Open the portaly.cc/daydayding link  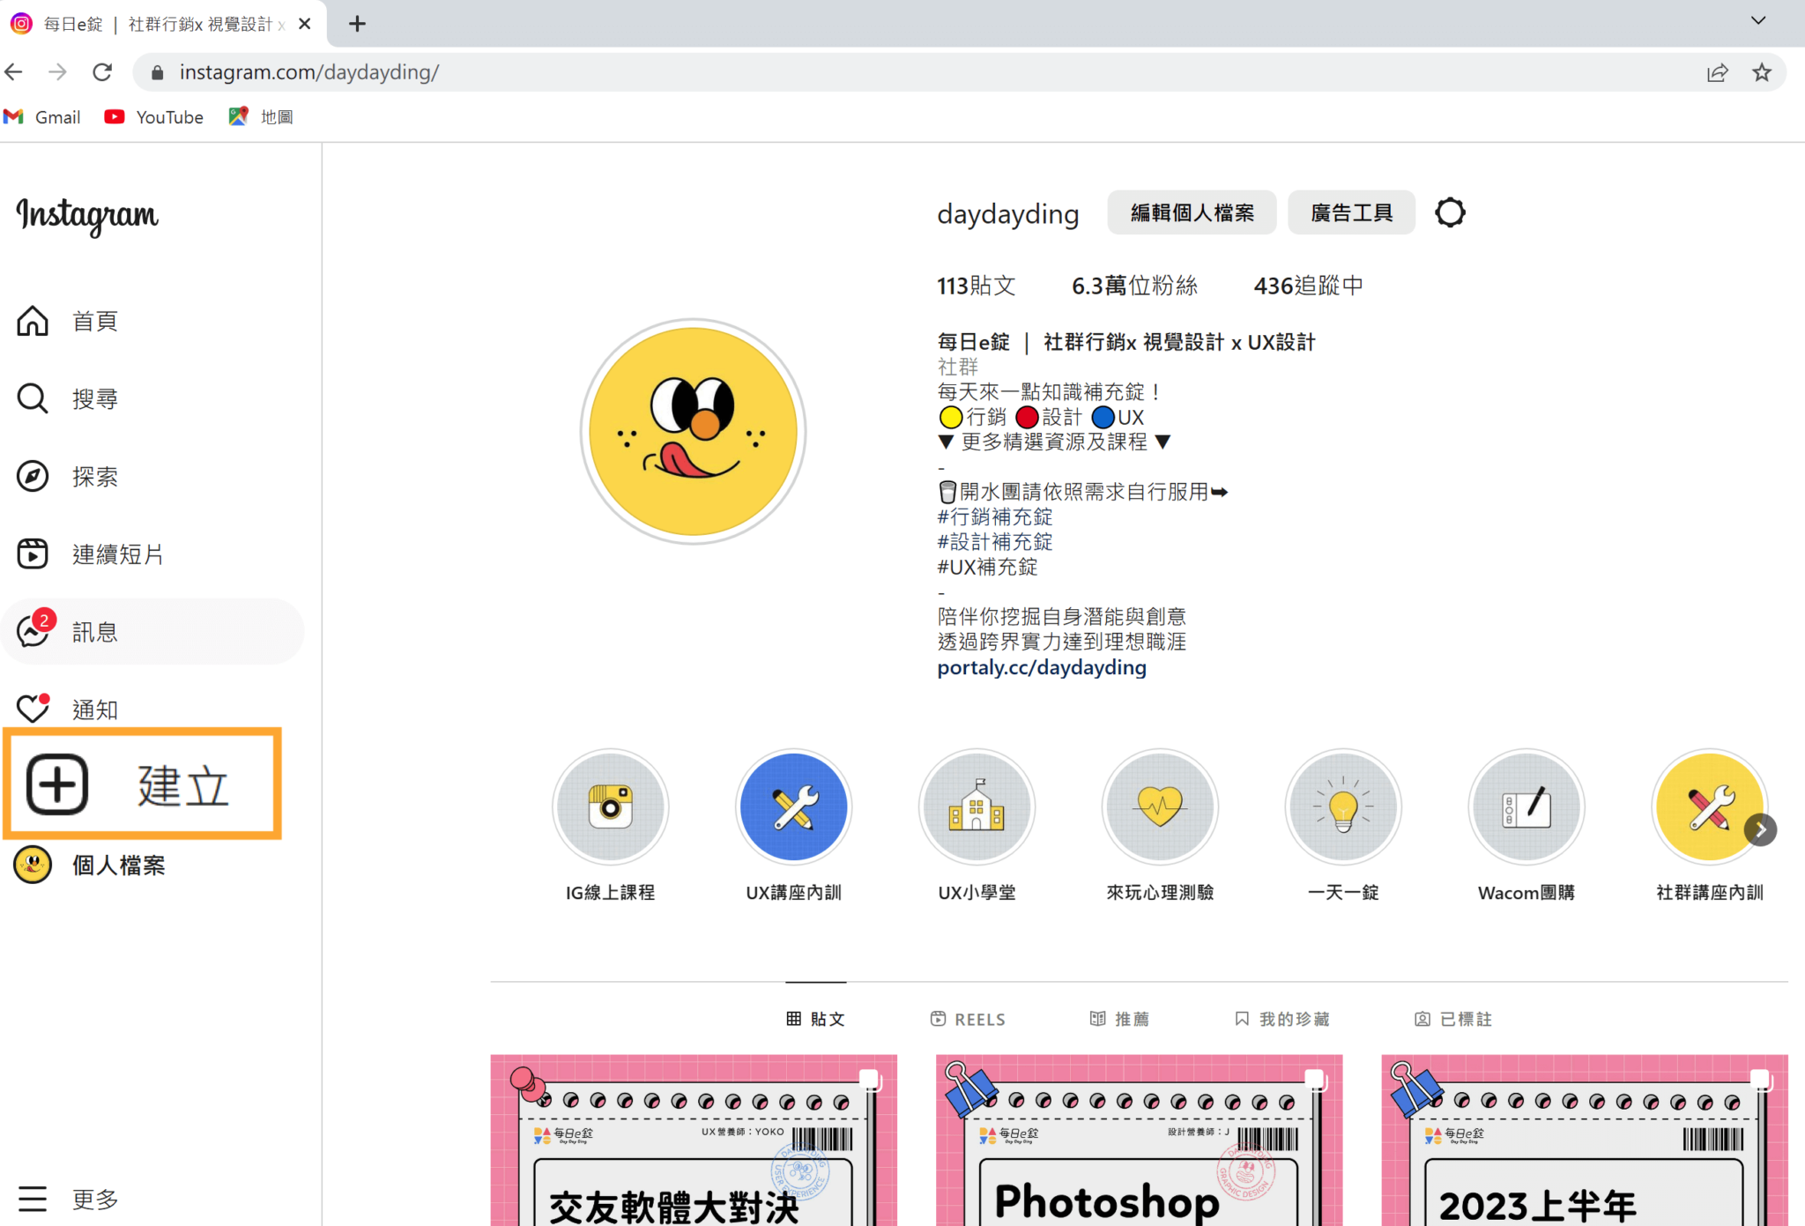tap(1041, 667)
